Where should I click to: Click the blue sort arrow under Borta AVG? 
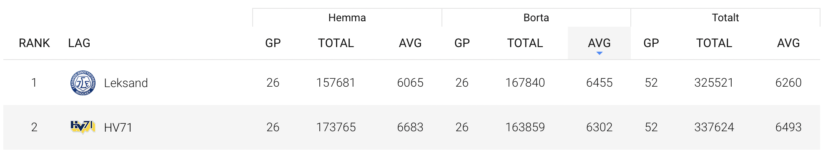[599, 53]
